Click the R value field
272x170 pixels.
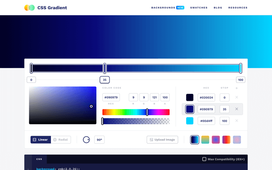pos(133,97)
